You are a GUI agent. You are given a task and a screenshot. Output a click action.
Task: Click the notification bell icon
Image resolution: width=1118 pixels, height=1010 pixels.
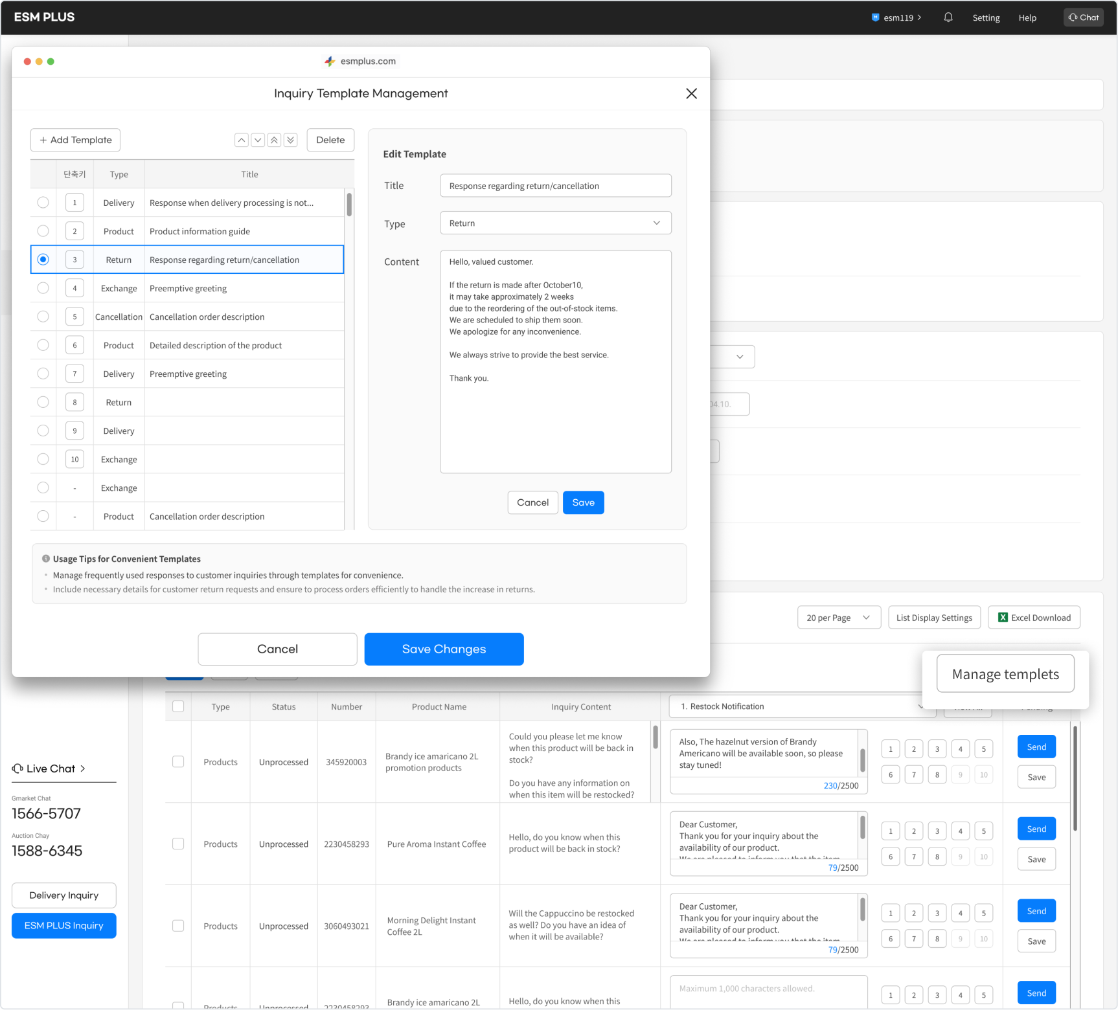tap(948, 17)
